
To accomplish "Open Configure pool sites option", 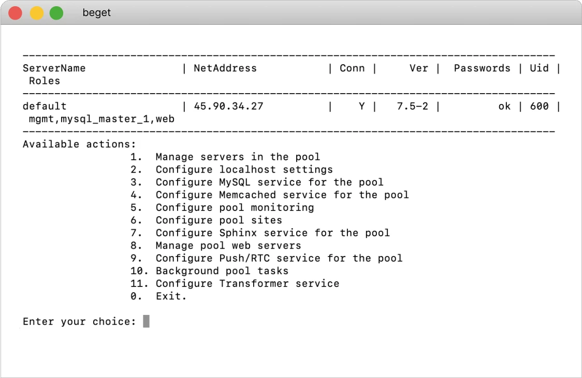I will pyautogui.click(x=219, y=220).
